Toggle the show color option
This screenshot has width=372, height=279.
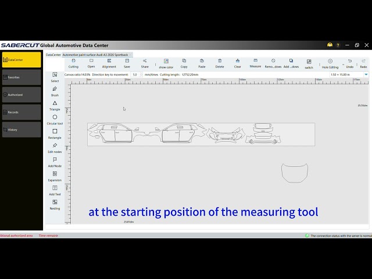pos(166,64)
